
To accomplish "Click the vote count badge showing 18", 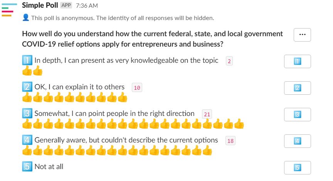I will (x=230, y=141).
